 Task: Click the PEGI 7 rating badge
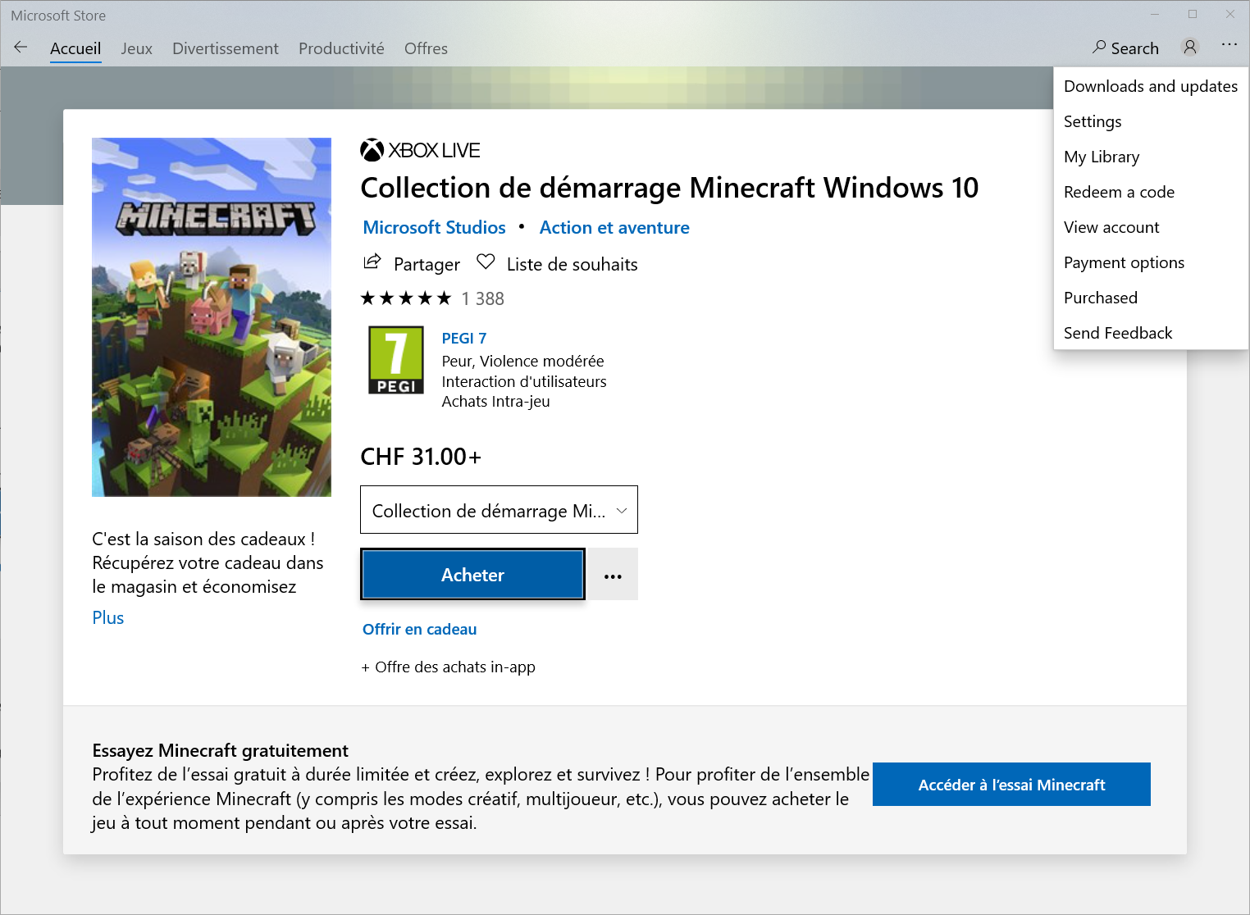396,360
